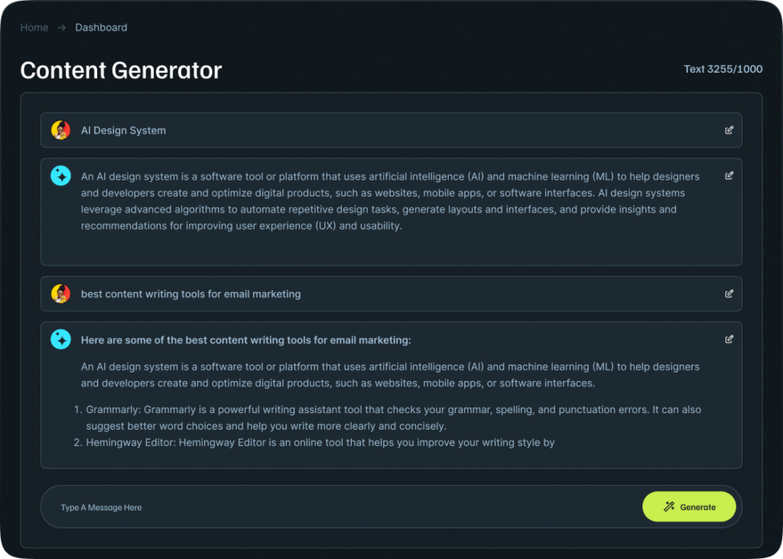
Task: Open the Home breadcrumb link
Action: (x=34, y=28)
